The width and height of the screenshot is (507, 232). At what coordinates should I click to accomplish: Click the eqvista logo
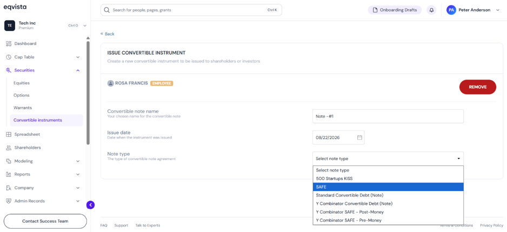pyautogui.click(x=15, y=7)
